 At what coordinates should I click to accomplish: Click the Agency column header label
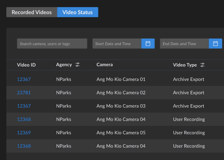[x=64, y=65]
